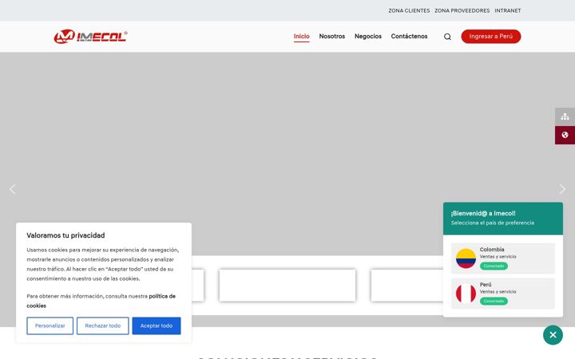Image resolution: width=575 pixels, height=359 pixels.
Task: Open the Nosotros menu
Action: click(332, 36)
